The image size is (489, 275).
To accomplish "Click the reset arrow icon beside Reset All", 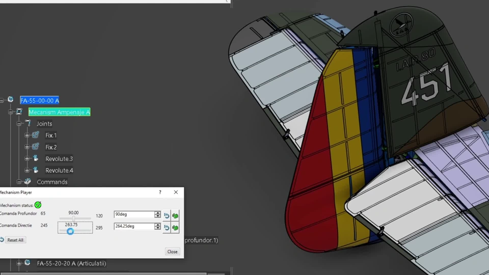I will tap(2, 239).
